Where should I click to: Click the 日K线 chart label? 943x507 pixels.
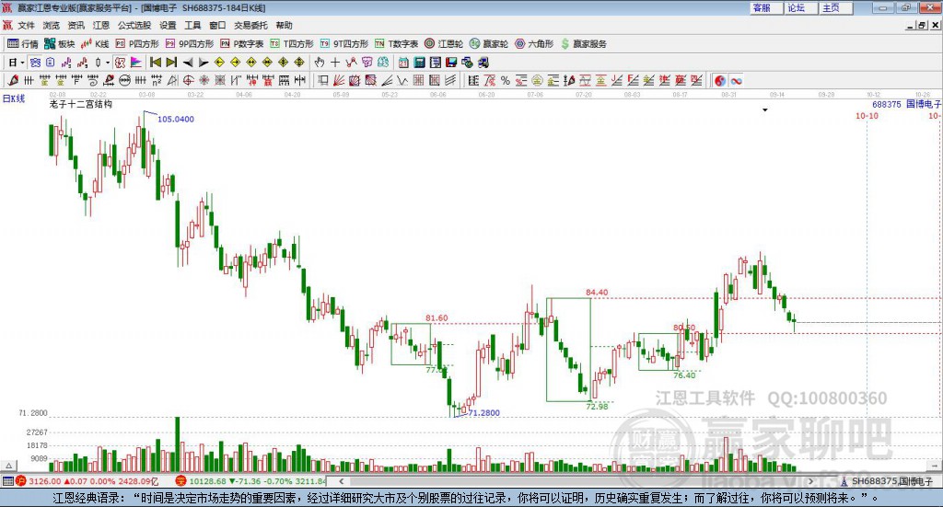point(14,98)
